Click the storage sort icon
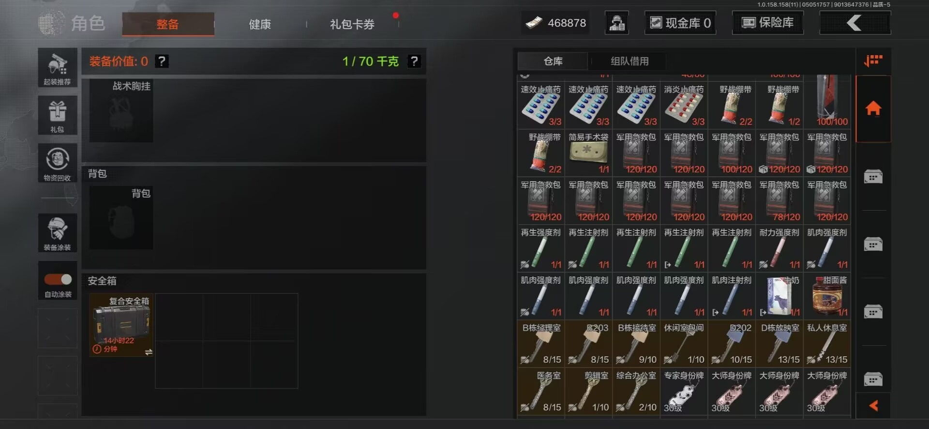The width and height of the screenshot is (929, 429). point(873,61)
